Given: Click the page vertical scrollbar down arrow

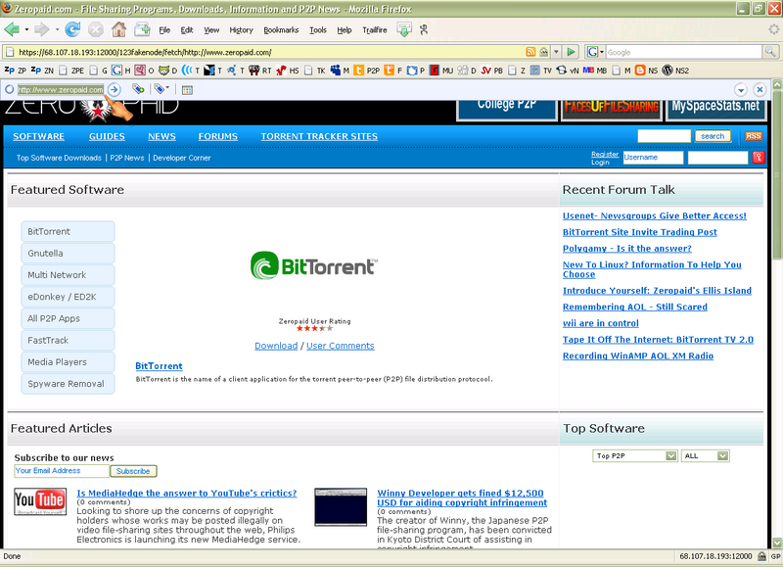Looking at the screenshot, I should pos(777,543).
